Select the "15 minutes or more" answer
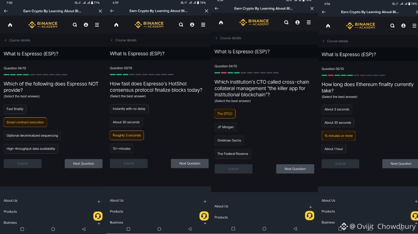418x234 pixels. click(338, 136)
